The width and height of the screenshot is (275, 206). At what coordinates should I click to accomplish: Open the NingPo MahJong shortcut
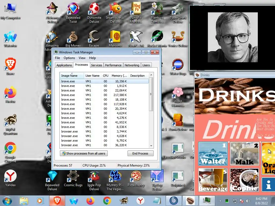pyautogui.click(x=136, y=13)
